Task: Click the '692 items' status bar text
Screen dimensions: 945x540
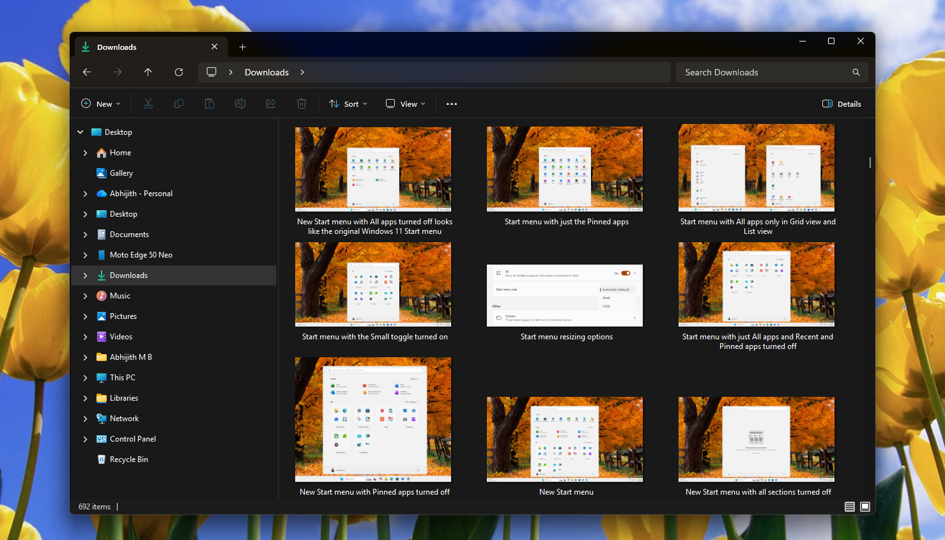Action: 95,507
